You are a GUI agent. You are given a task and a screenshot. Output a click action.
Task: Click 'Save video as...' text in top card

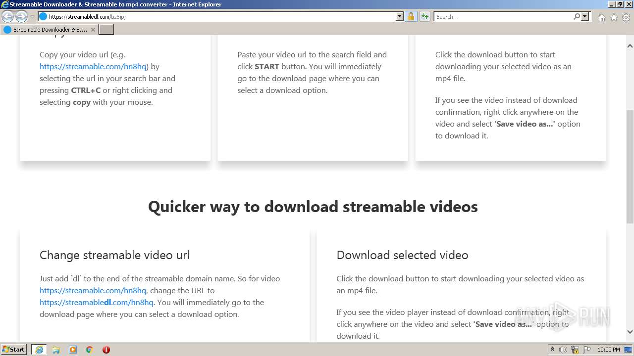525,124
